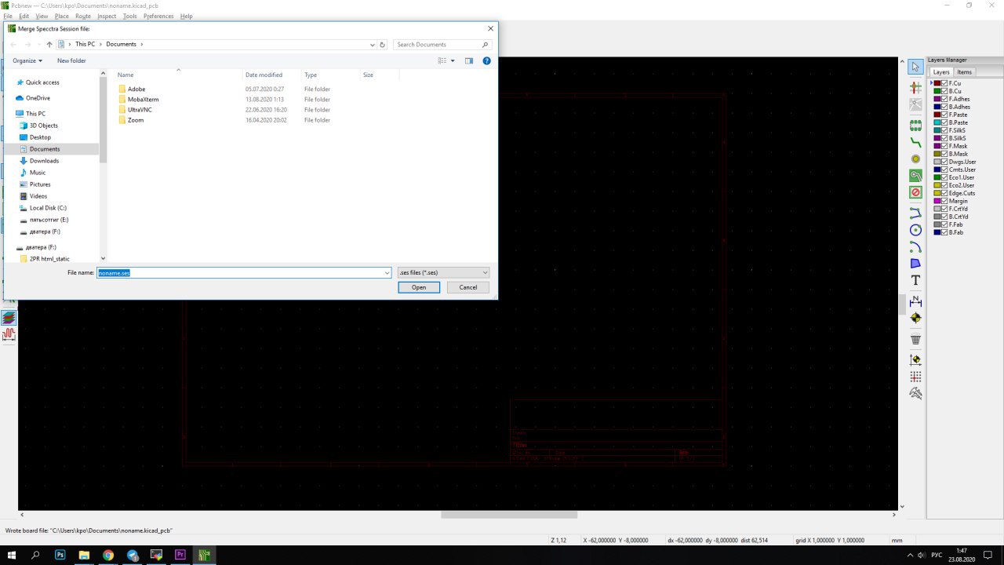Click the Open button
This screenshot has width=1004, height=565.
click(x=419, y=287)
